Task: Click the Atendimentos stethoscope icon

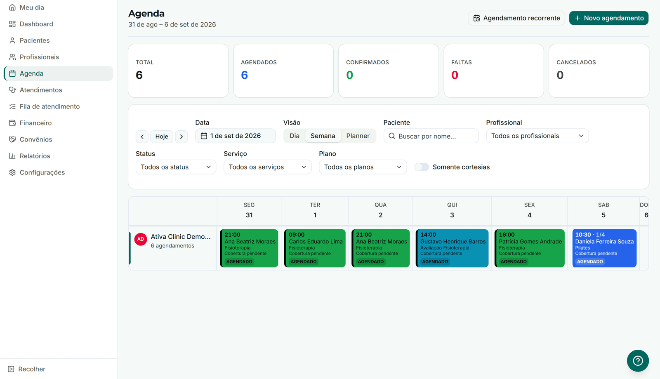Action: click(12, 90)
